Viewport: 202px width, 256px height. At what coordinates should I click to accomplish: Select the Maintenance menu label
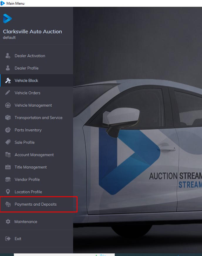point(26,222)
